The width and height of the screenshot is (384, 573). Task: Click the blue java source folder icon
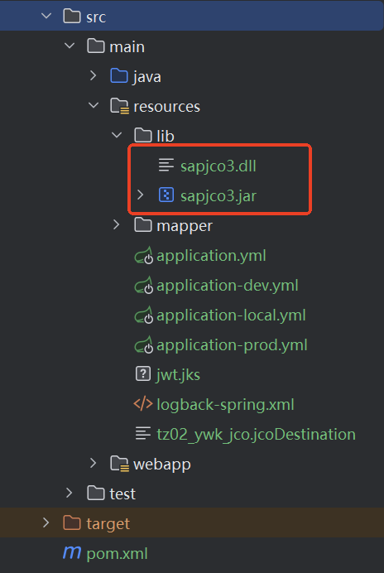119,76
